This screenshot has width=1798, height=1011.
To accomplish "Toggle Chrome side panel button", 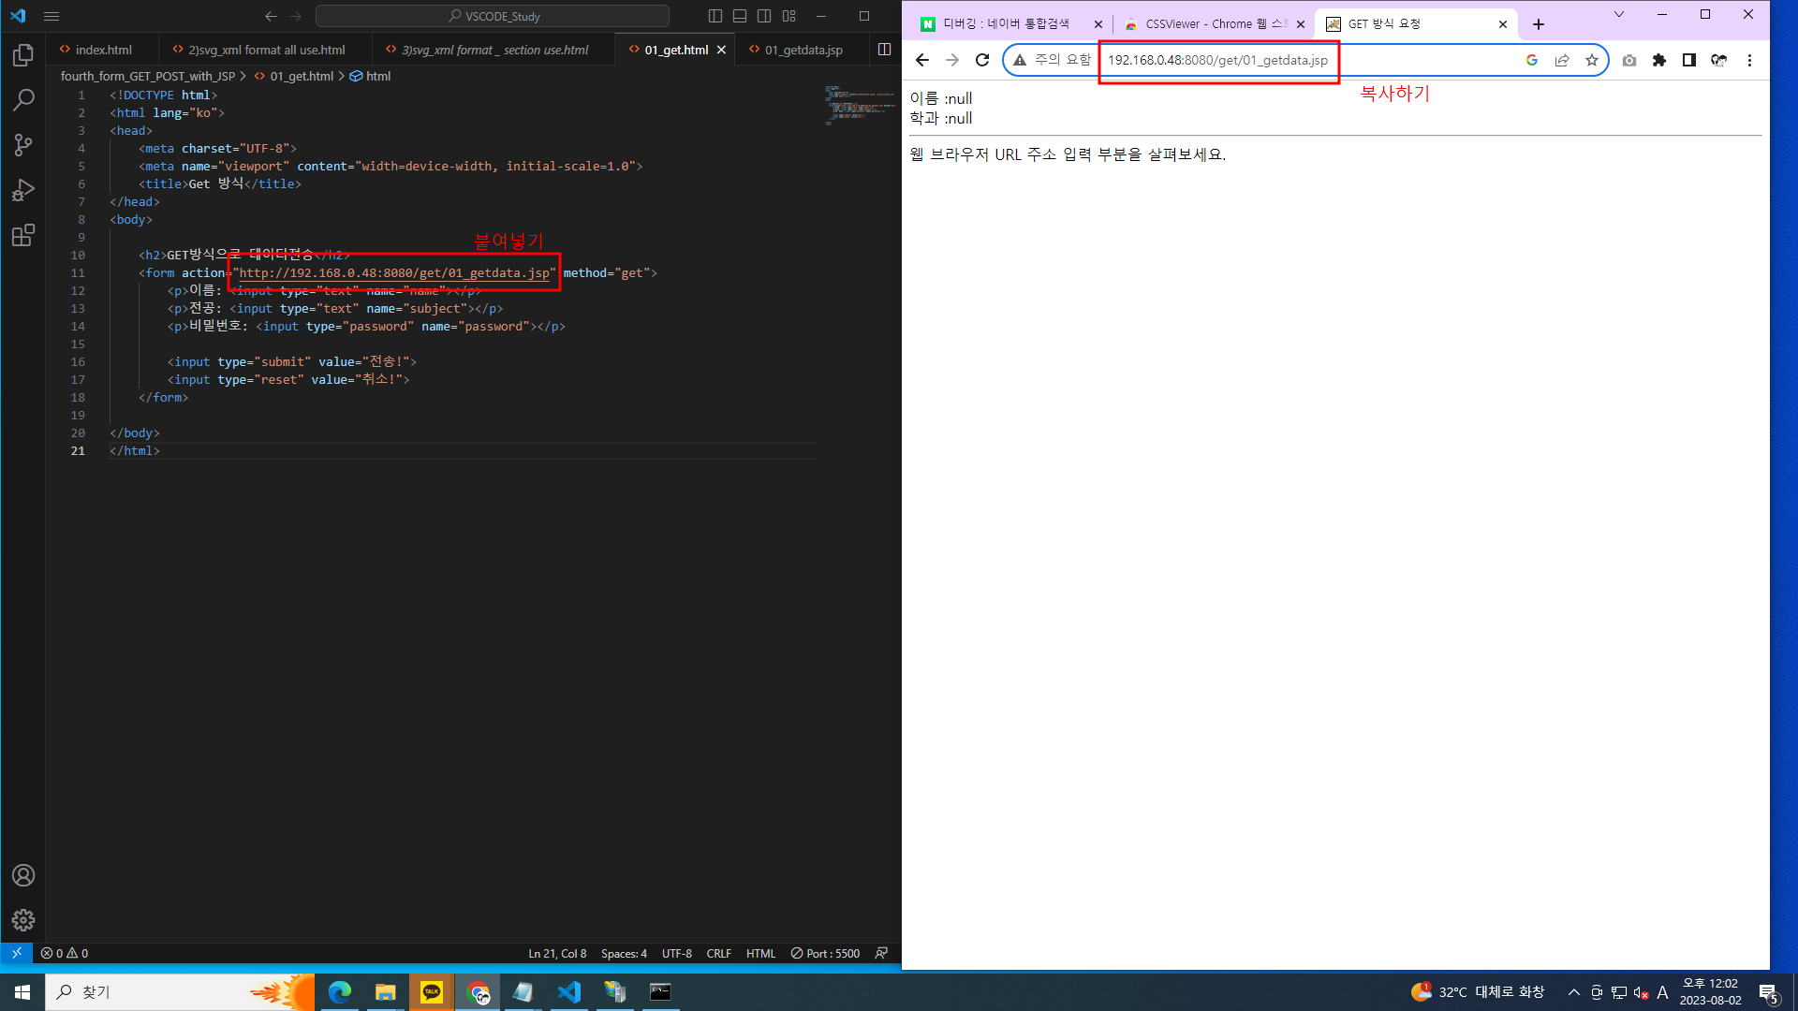I will coord(1688,60).
